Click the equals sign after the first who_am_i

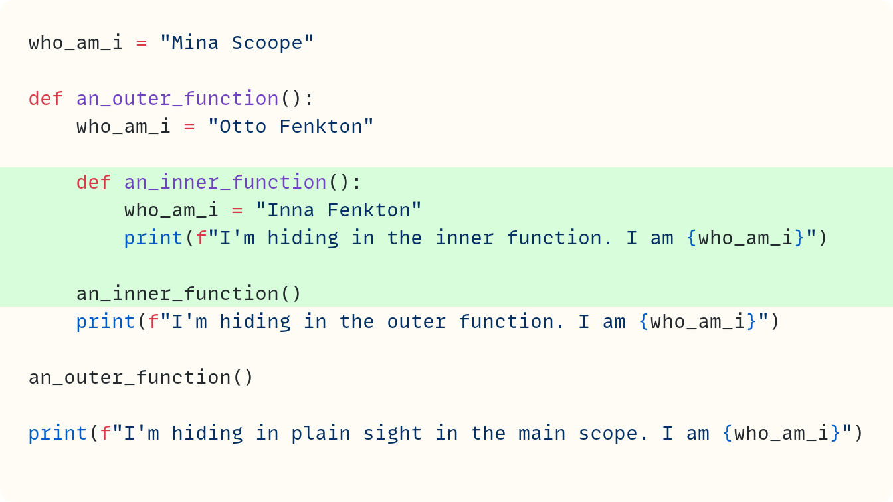(x=141, y=43)
